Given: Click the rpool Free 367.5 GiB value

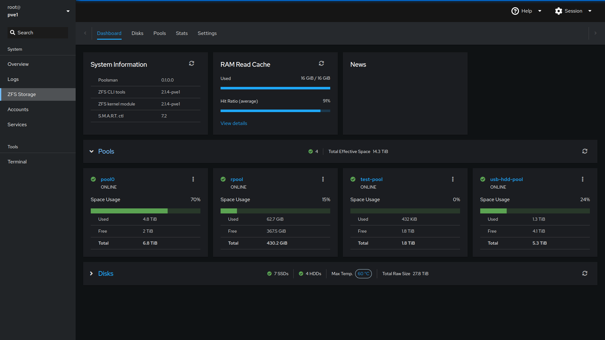Looking at the screenshot, I should click(x=276, y=231).
